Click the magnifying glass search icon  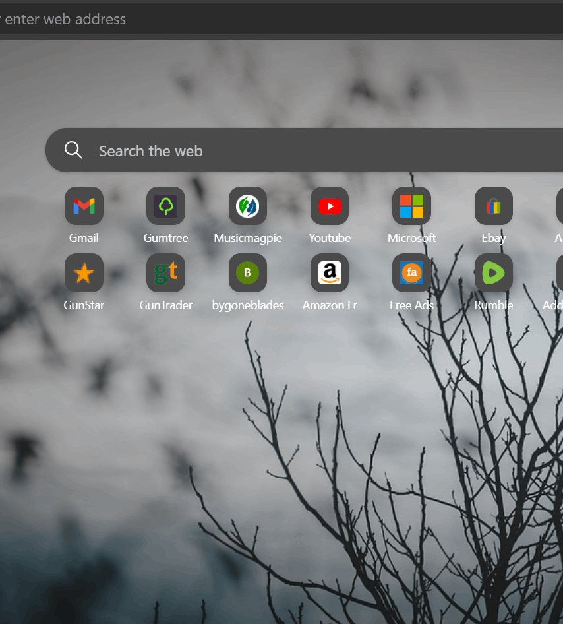[73, 150]
